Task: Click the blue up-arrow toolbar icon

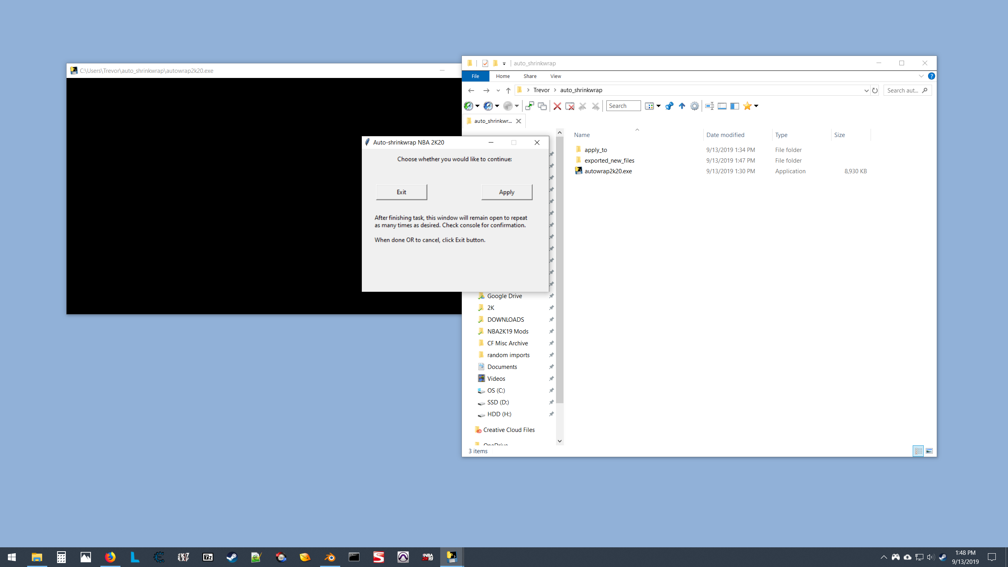Action: click(x=682, y=106)
